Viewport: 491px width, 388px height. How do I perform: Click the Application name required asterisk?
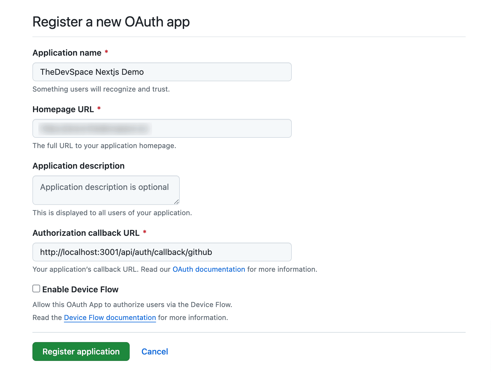pos(106,52)
